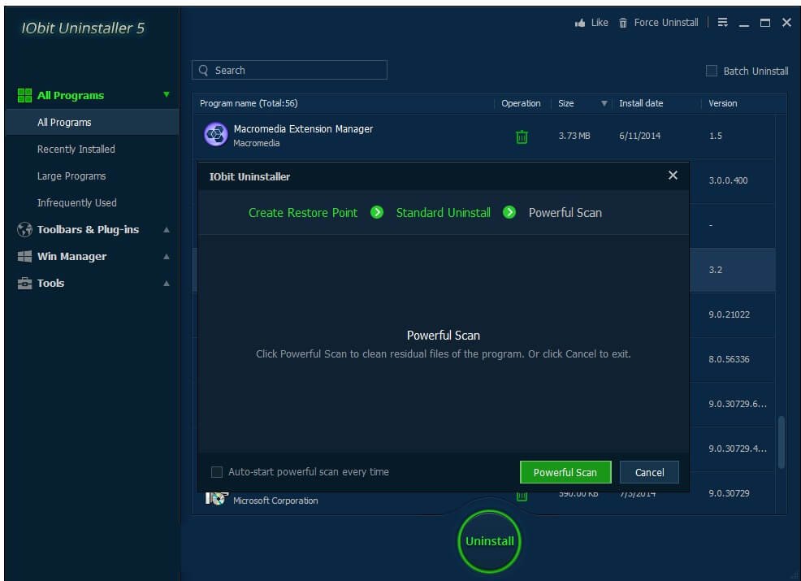
Task: Click the Force Uninstall trash icon
Action: 623,23
